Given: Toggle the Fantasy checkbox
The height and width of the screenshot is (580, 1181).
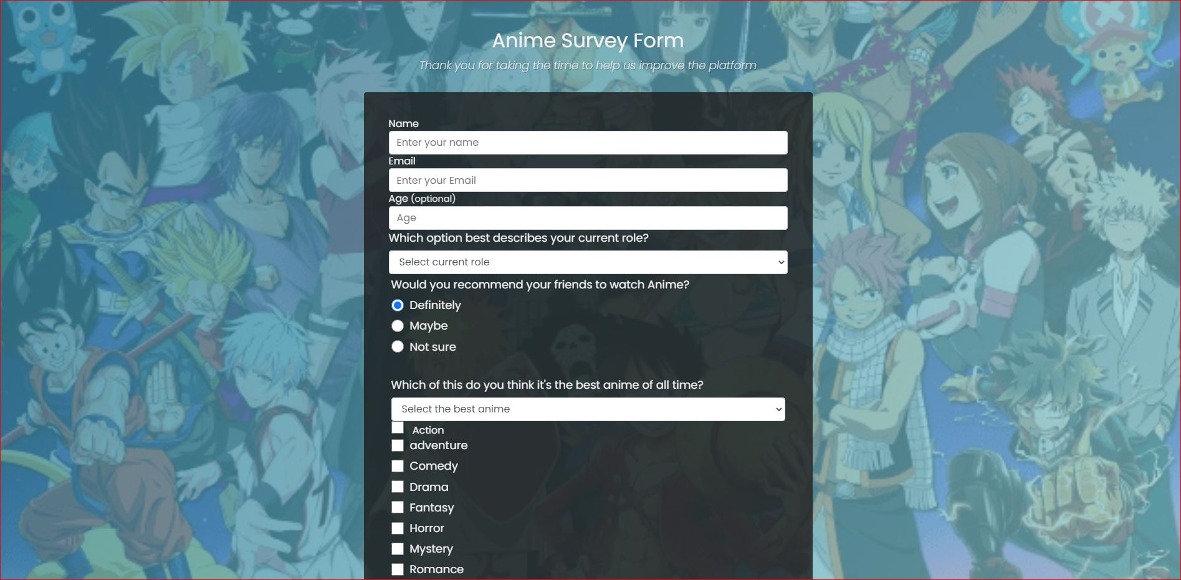Looking at the screenshot, I should (398, 508).
